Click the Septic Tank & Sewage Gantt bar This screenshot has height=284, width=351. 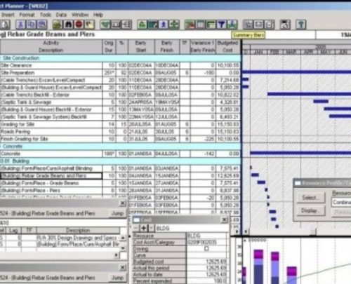pos(321,102)
